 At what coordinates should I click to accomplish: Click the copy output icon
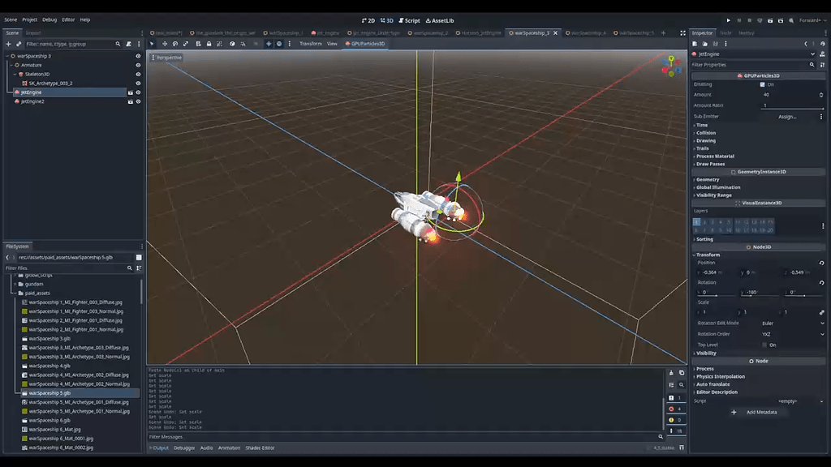point(682,373)
